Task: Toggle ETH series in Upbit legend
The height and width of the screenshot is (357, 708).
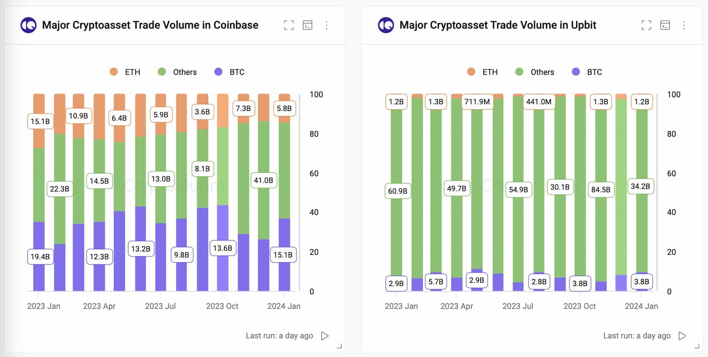Action: pos(483,72)
